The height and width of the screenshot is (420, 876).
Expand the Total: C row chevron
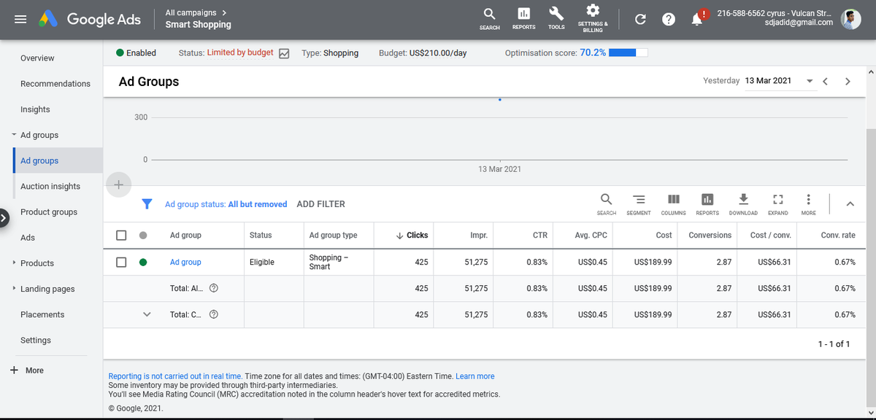[x=147, y=314]
